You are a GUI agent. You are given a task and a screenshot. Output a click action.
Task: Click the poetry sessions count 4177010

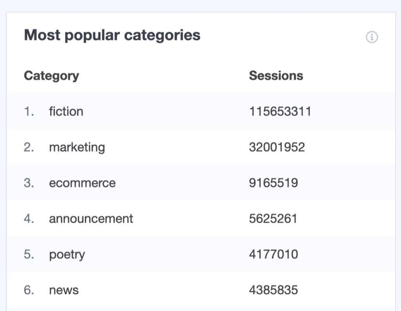273,255
